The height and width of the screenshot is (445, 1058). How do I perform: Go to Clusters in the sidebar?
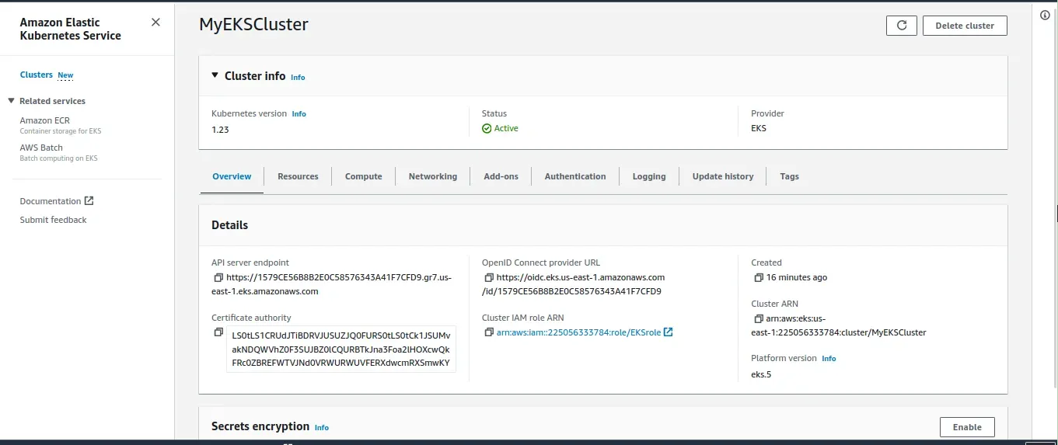[x=37, y=75]
